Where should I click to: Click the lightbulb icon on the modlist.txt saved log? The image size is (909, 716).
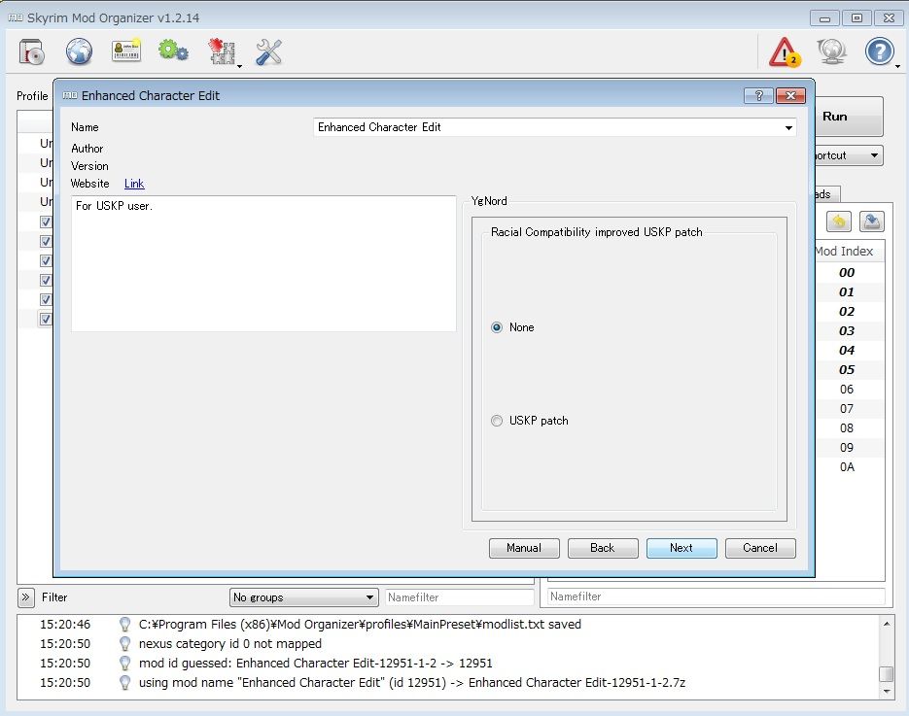tap(124, 624)
